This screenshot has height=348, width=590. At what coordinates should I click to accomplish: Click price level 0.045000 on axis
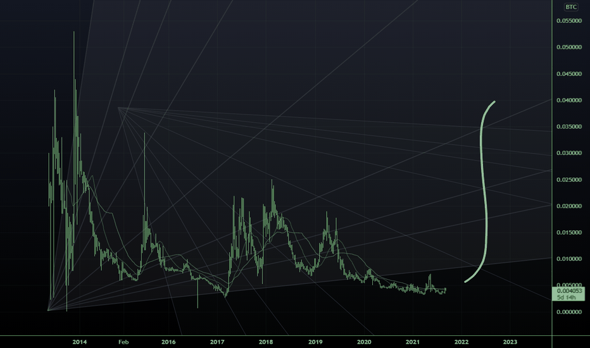coord(569,74)
